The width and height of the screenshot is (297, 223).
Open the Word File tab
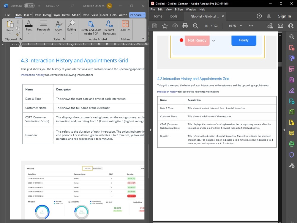coord(8,15)
